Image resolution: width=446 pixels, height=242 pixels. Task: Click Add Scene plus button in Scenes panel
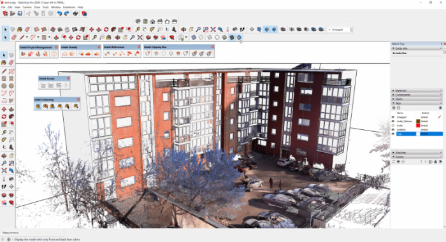coord(398,162)
